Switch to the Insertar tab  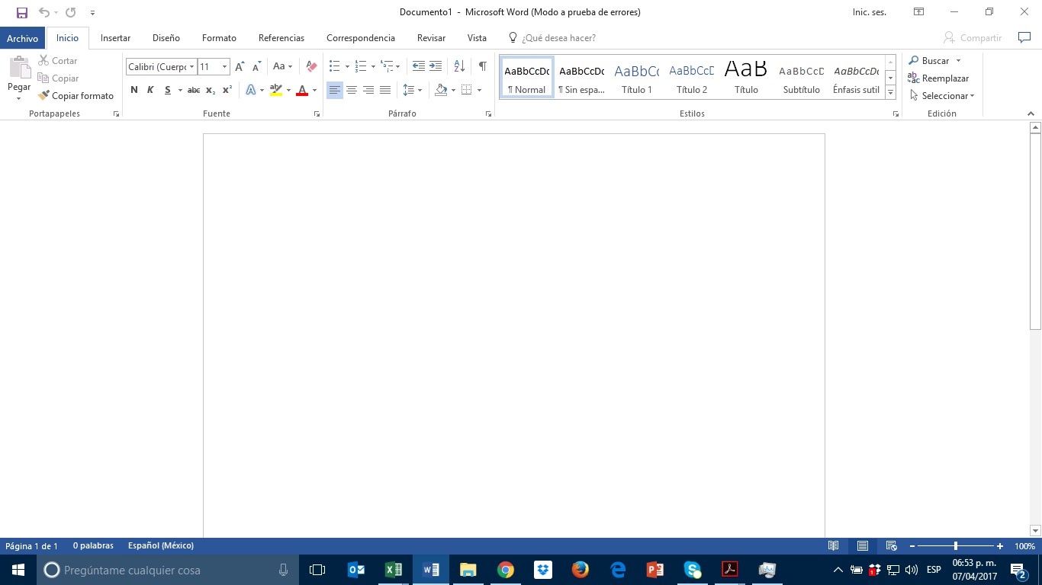[x=115, y=38]
